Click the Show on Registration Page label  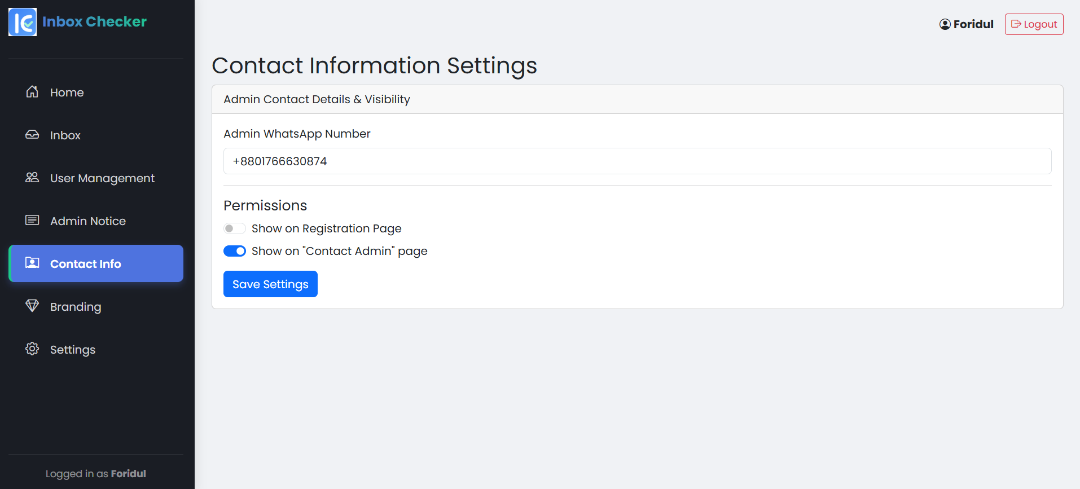[327, 228]
